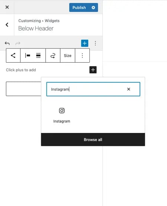Click the redo arrow icon
The height and width of the screenshot is (206, 167).
coord(18,43)
